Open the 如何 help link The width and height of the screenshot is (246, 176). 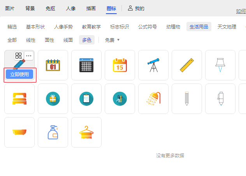tap(241, 11)
